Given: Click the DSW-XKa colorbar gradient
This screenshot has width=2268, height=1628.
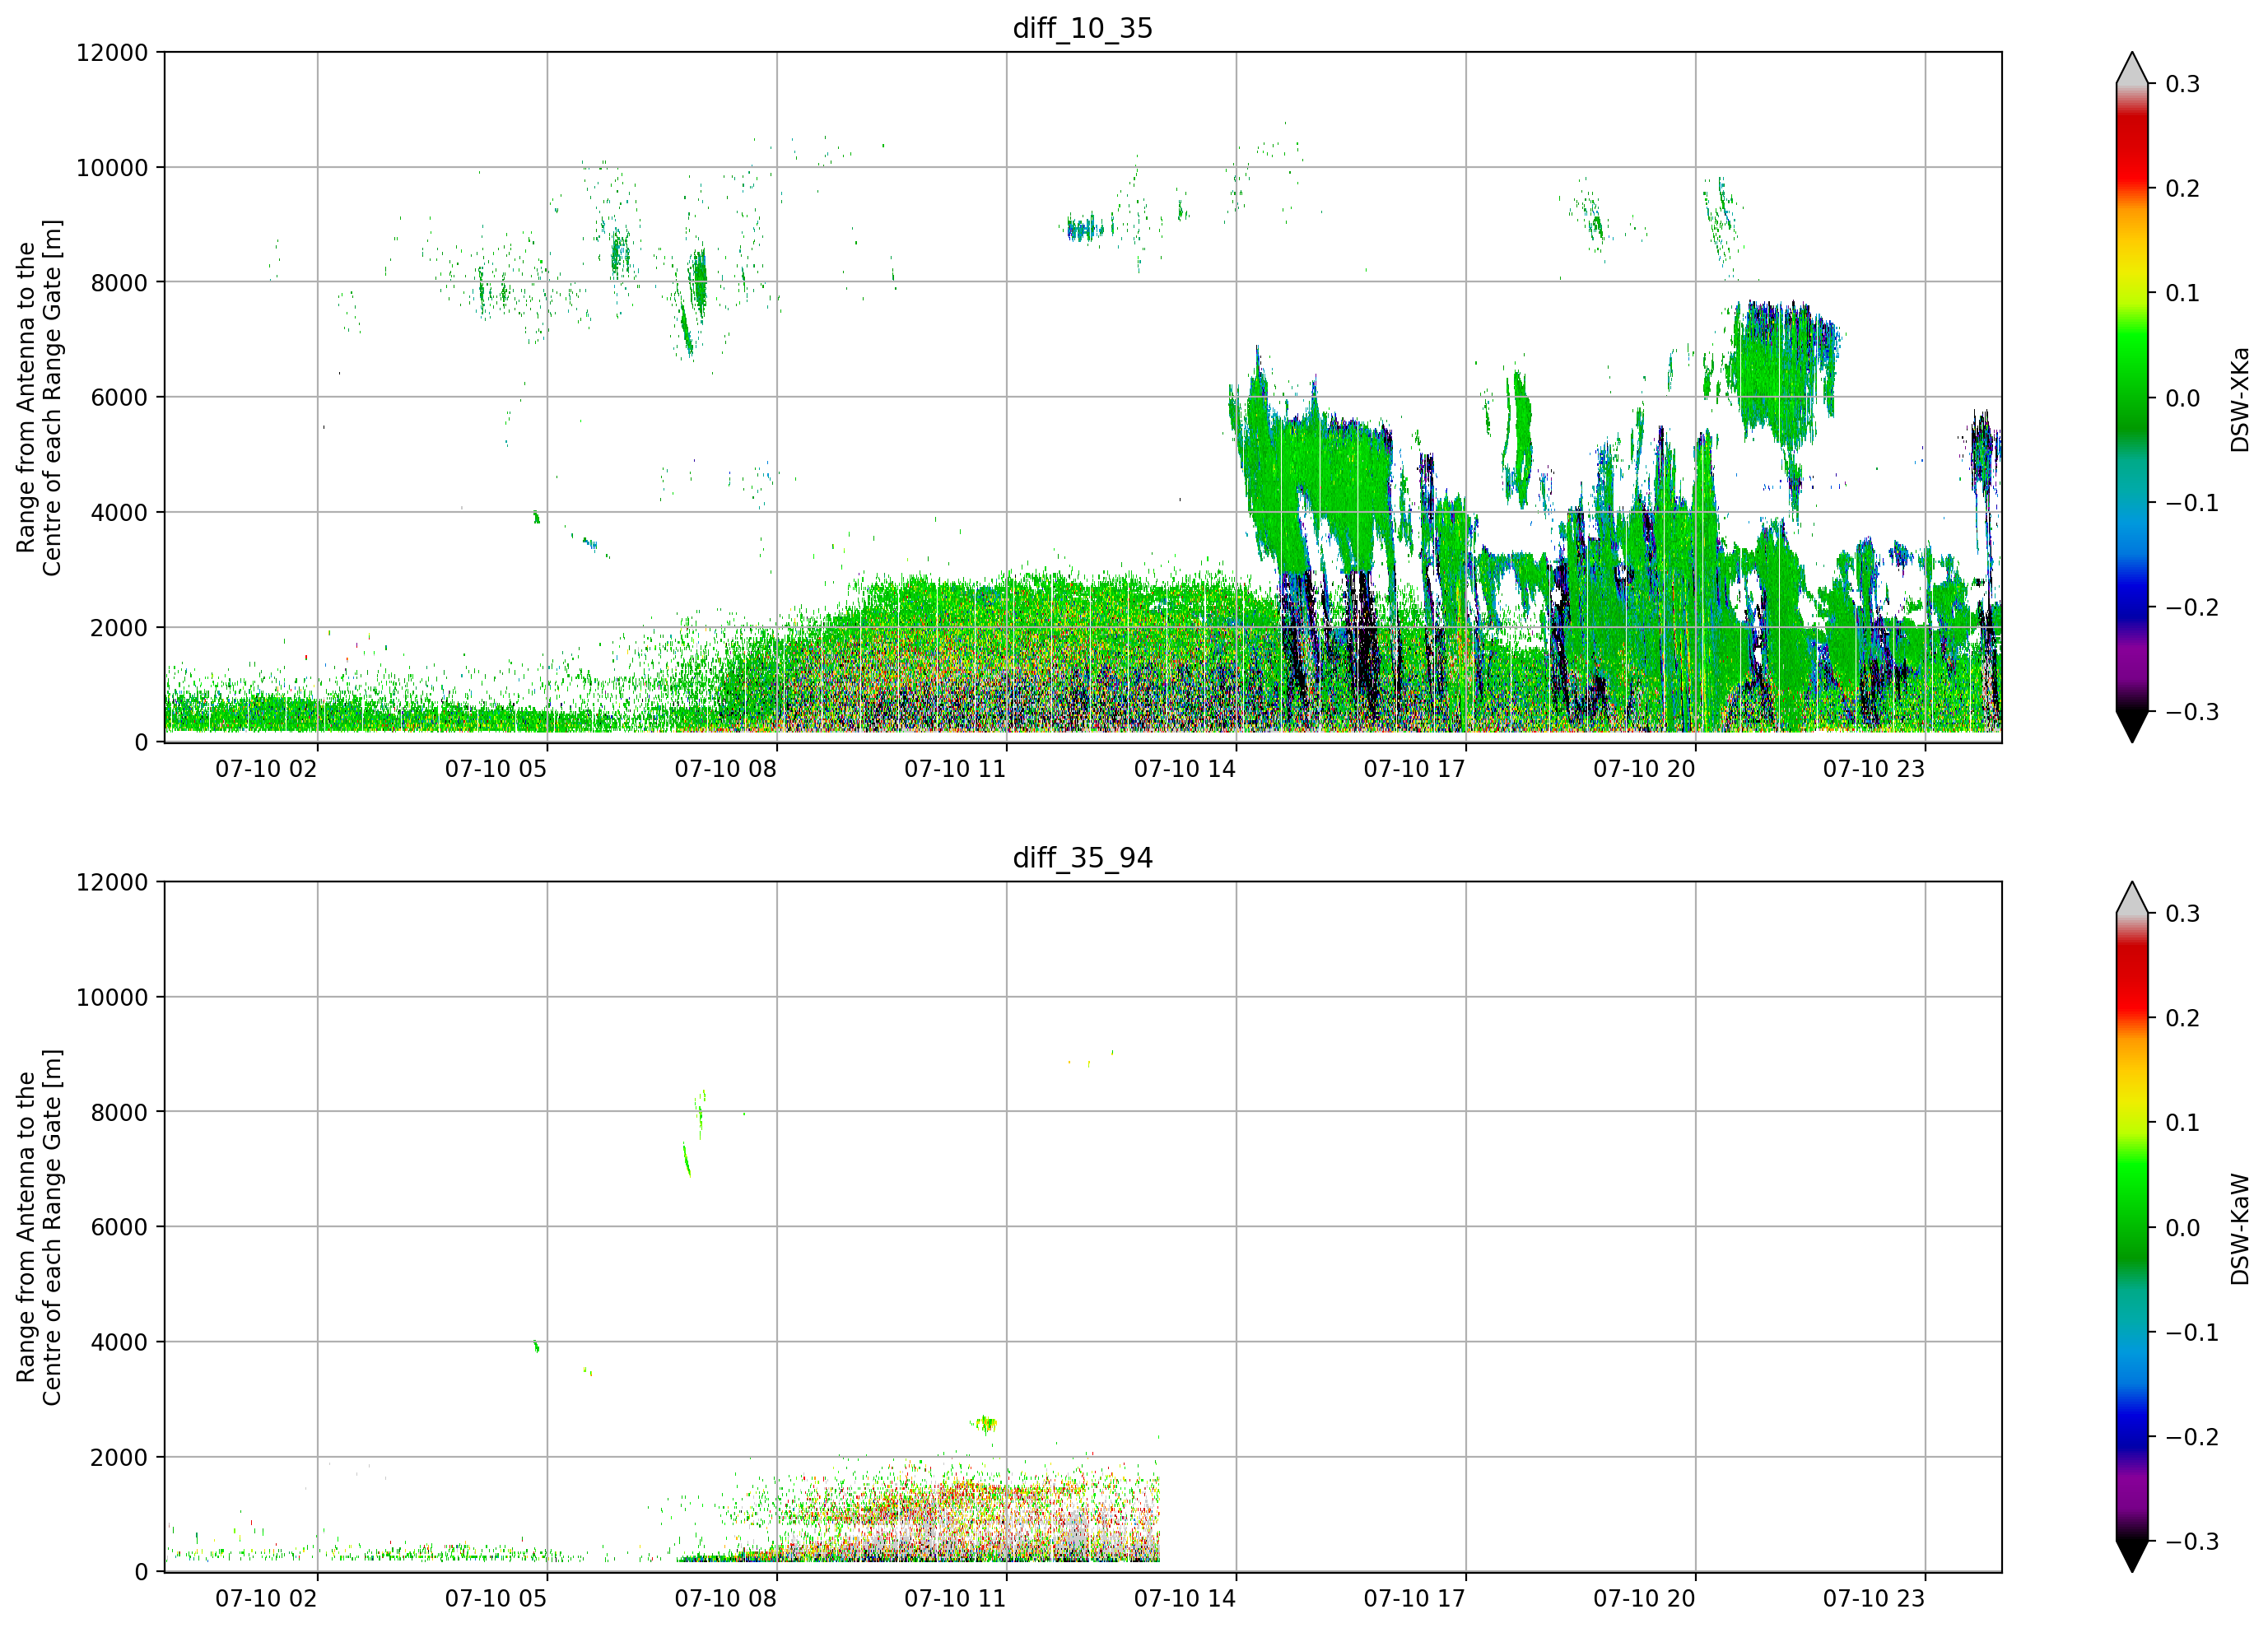Looking at the screenshot, I should pyautogui.click(x=2132, y=397).
